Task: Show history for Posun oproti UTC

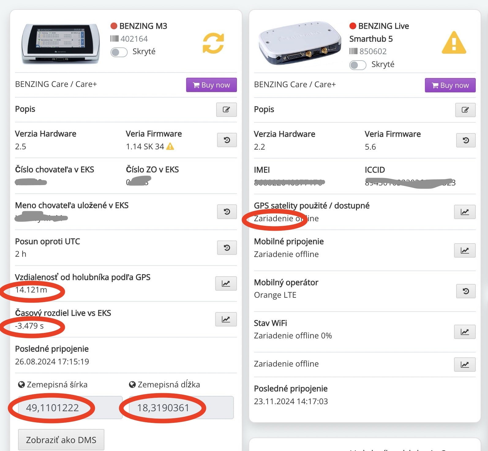Action: (227, 248)
